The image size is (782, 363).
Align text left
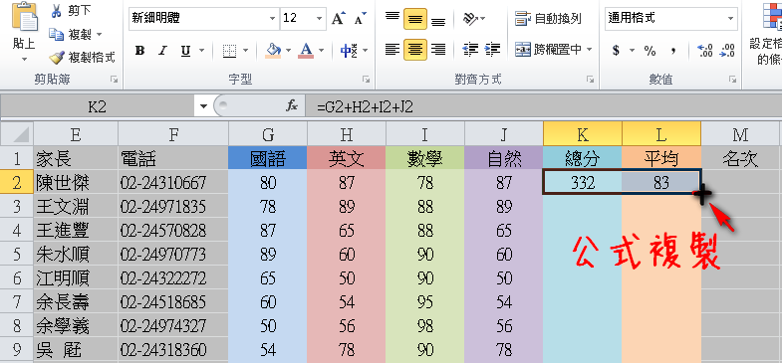(x=392, y=50)
